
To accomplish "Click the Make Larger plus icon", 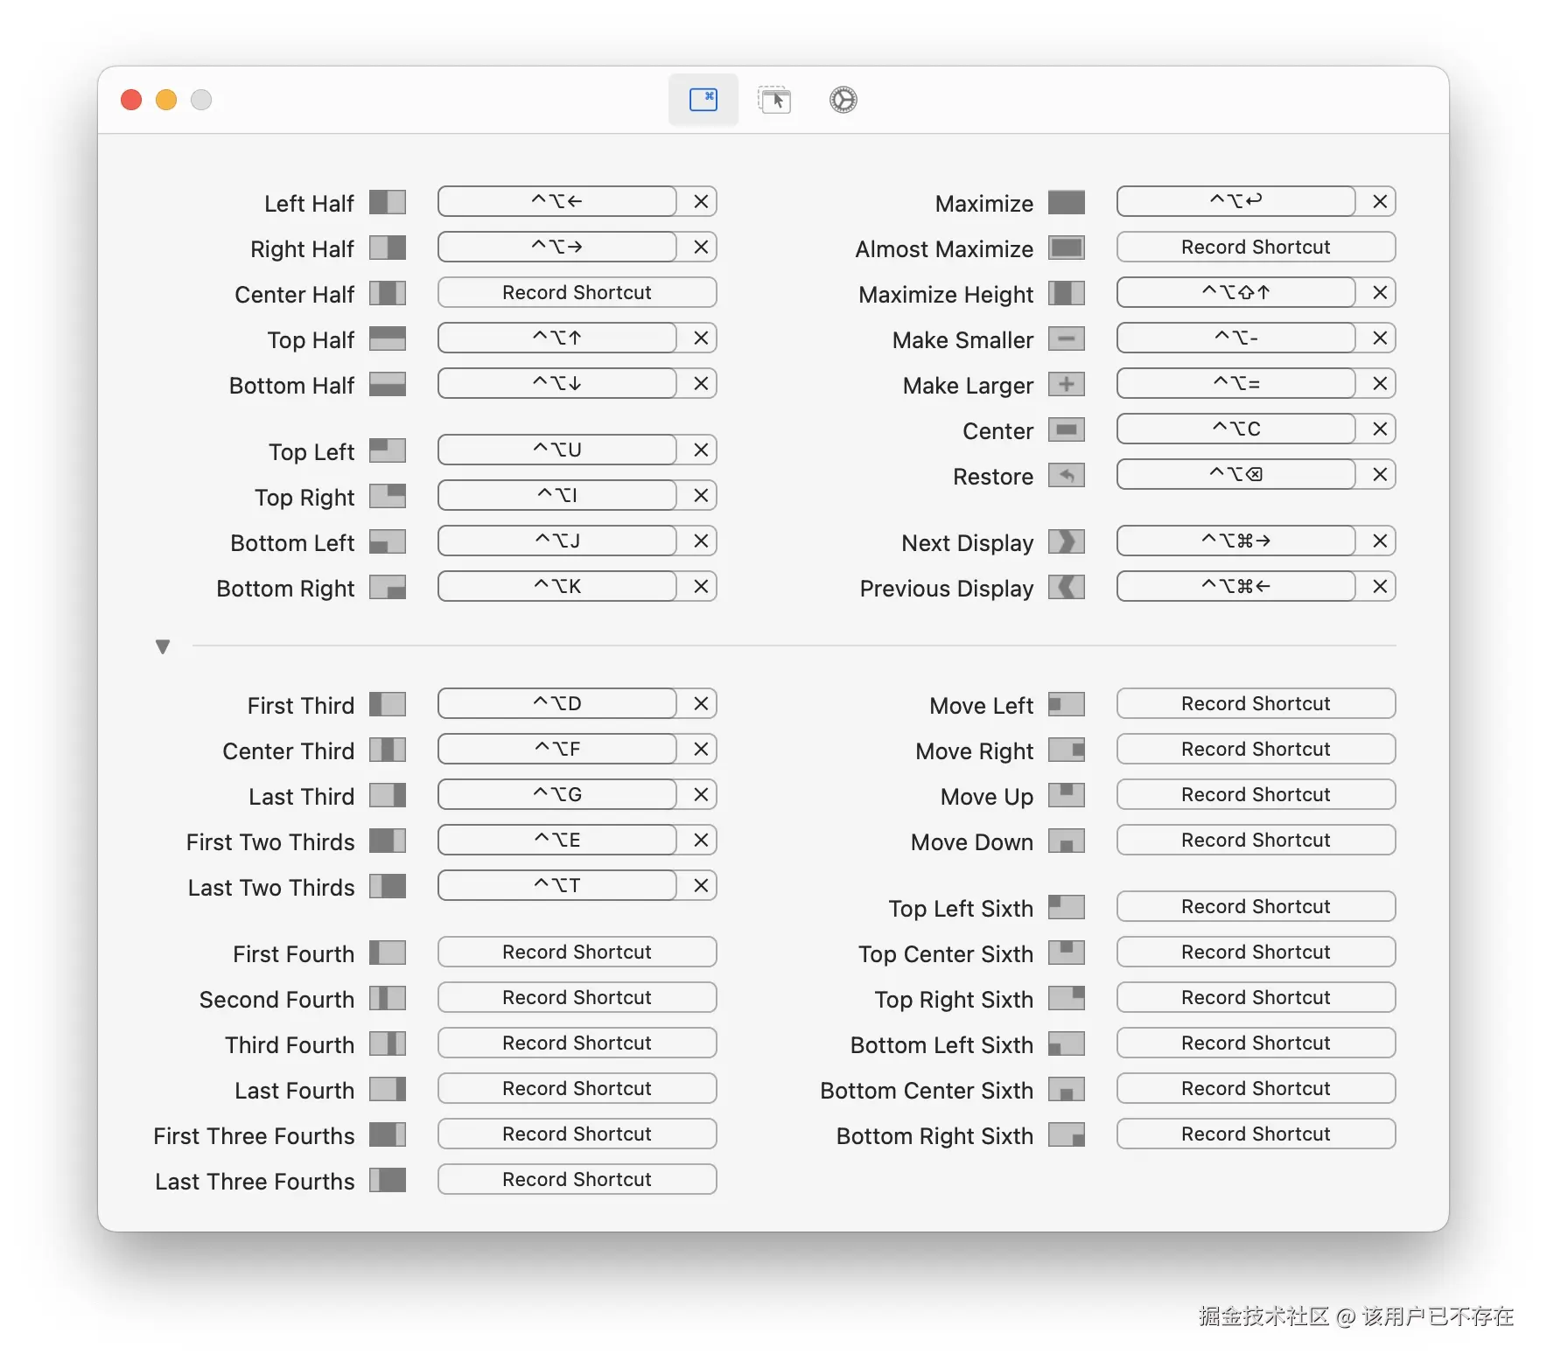I will coord(1067,384).
